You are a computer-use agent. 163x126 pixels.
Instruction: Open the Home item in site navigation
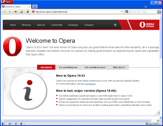pyautogui.click(x=13, y=25)
